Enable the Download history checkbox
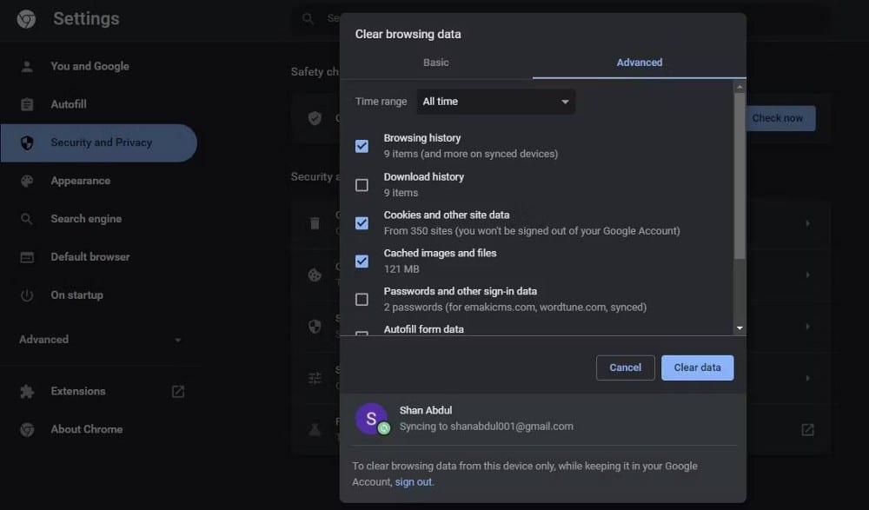The height and width of the screenshot is (510, 869). click(x=362, y=184)
